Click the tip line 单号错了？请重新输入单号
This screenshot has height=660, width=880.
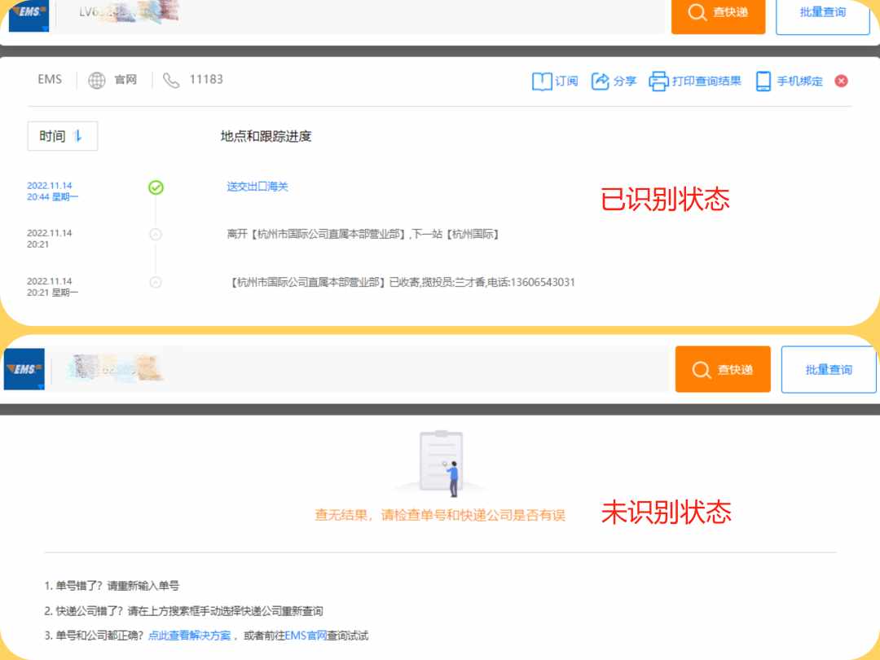[x=112, y=586]
